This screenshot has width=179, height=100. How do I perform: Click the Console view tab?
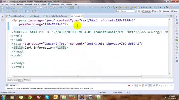12,86
